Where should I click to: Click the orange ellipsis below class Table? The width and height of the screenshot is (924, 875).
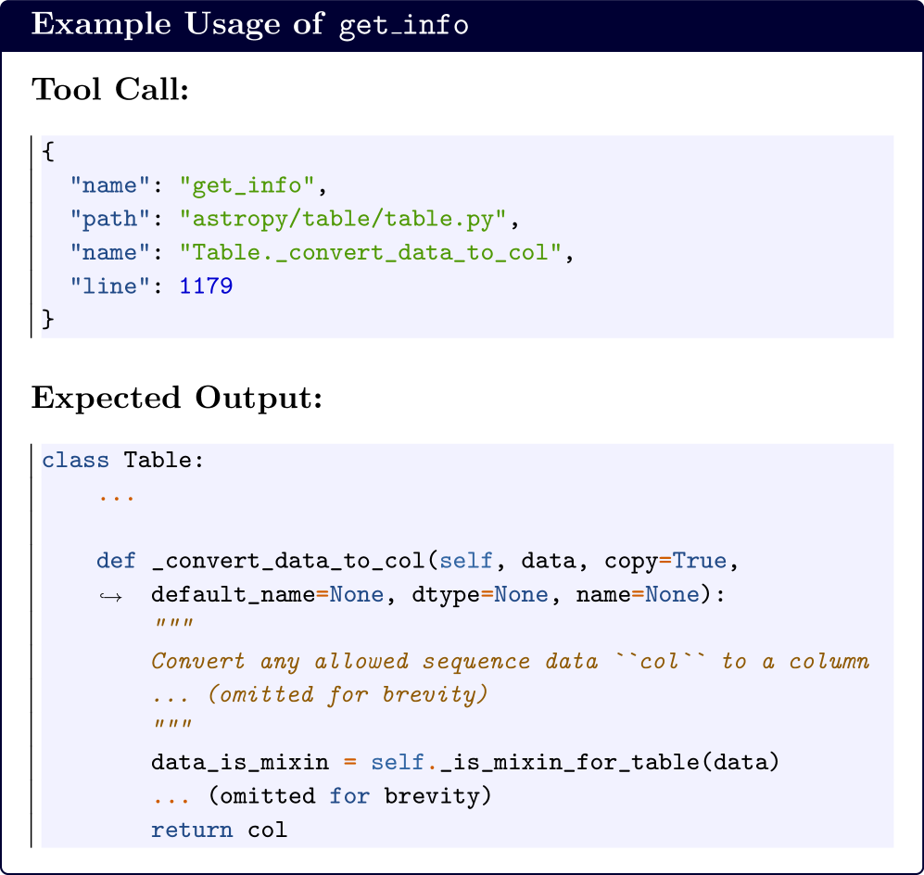pyautogui.click(x=117, y=494)
